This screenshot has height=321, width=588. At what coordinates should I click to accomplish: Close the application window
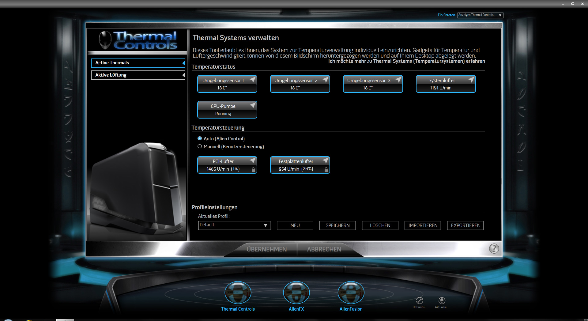tap(582, 4)
